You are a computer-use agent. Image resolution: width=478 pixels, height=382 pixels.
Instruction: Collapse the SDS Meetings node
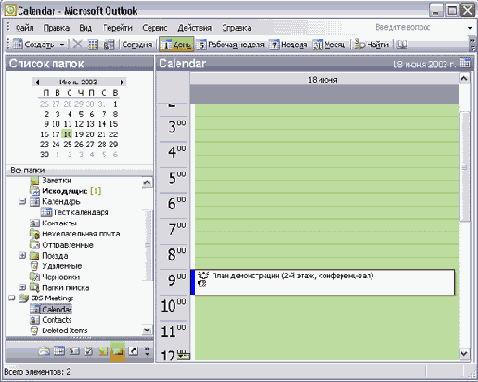(12, 299)
